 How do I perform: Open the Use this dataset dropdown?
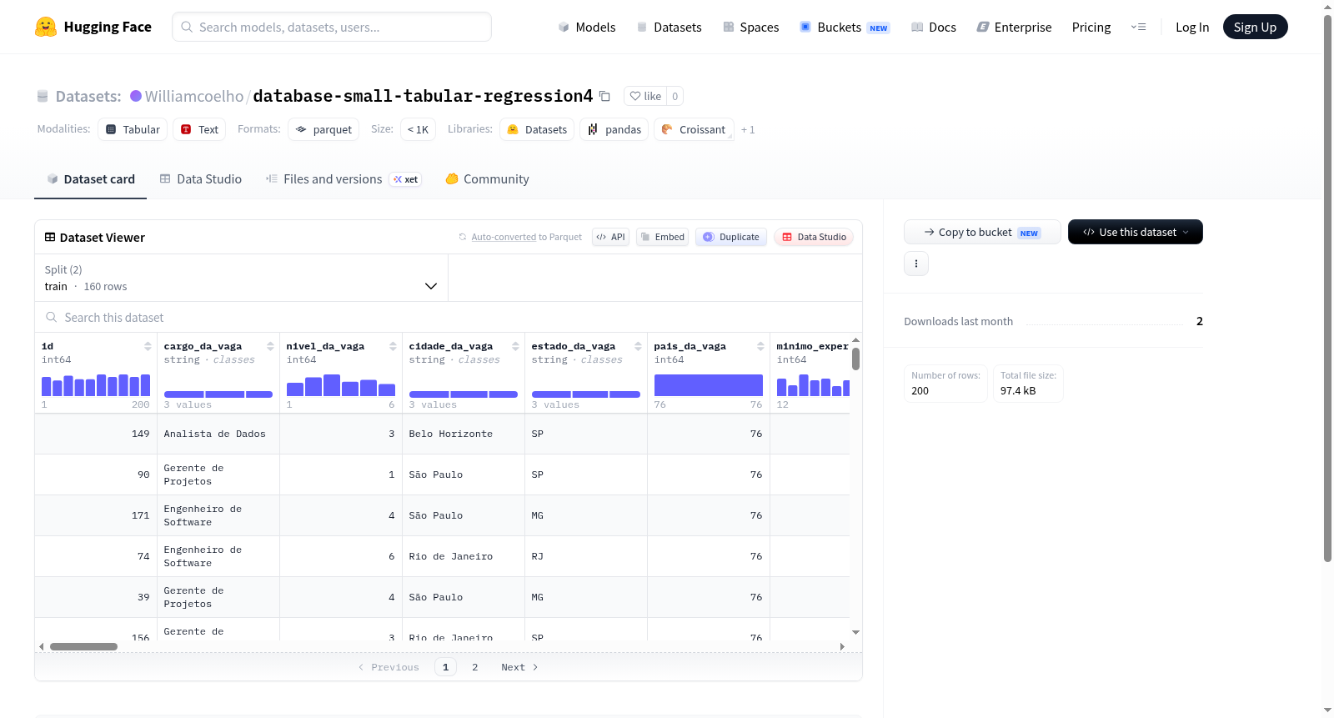pyautogui.click(x=1136, y=232)
